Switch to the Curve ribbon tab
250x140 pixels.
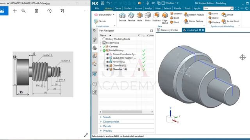(118, 9)
